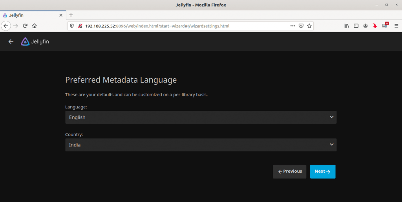Select the Jellyfin browser tab
Image resolution: width=402 pixels, height=202 pixels.
(x=33, y=15)
